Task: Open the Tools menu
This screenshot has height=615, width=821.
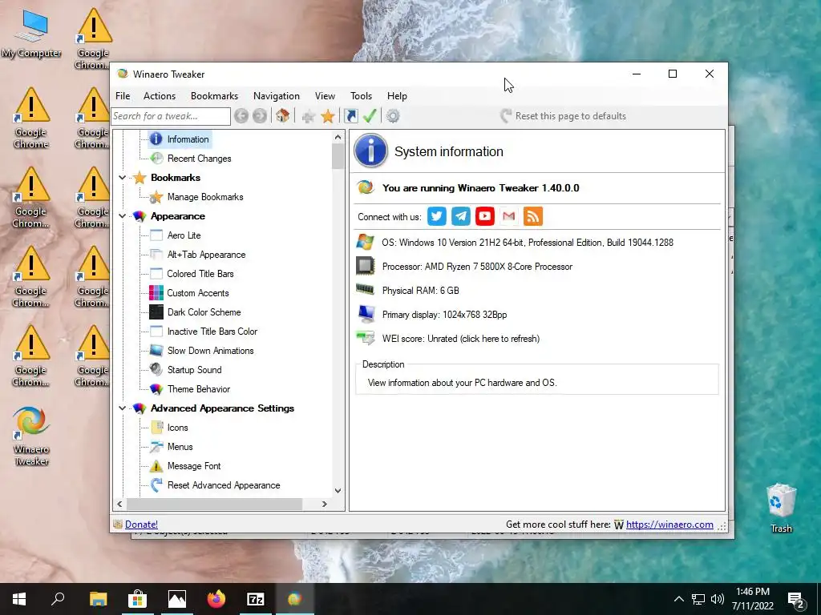Action: pos(361,96)
